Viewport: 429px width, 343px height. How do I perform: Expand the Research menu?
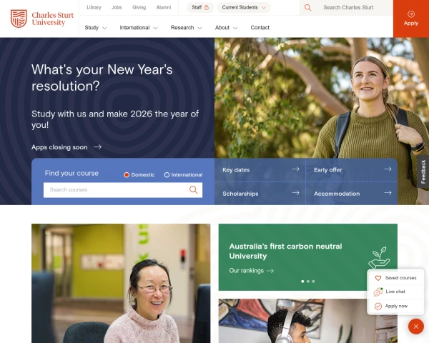186,28
